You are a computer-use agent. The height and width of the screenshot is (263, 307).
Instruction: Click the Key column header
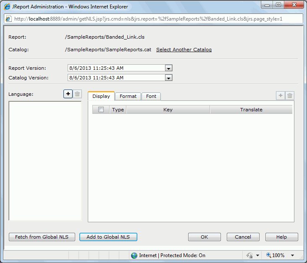(168, 110)
